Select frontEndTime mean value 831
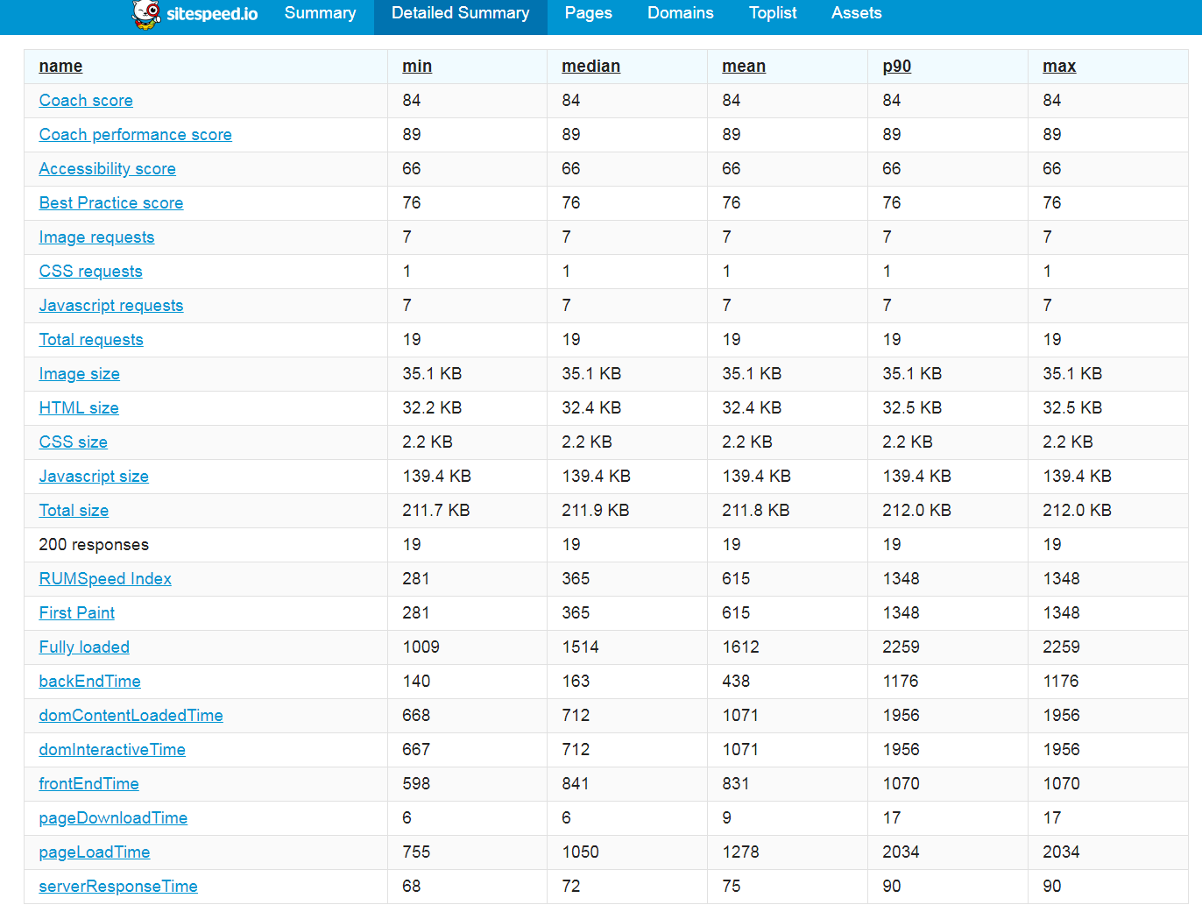 736,784
